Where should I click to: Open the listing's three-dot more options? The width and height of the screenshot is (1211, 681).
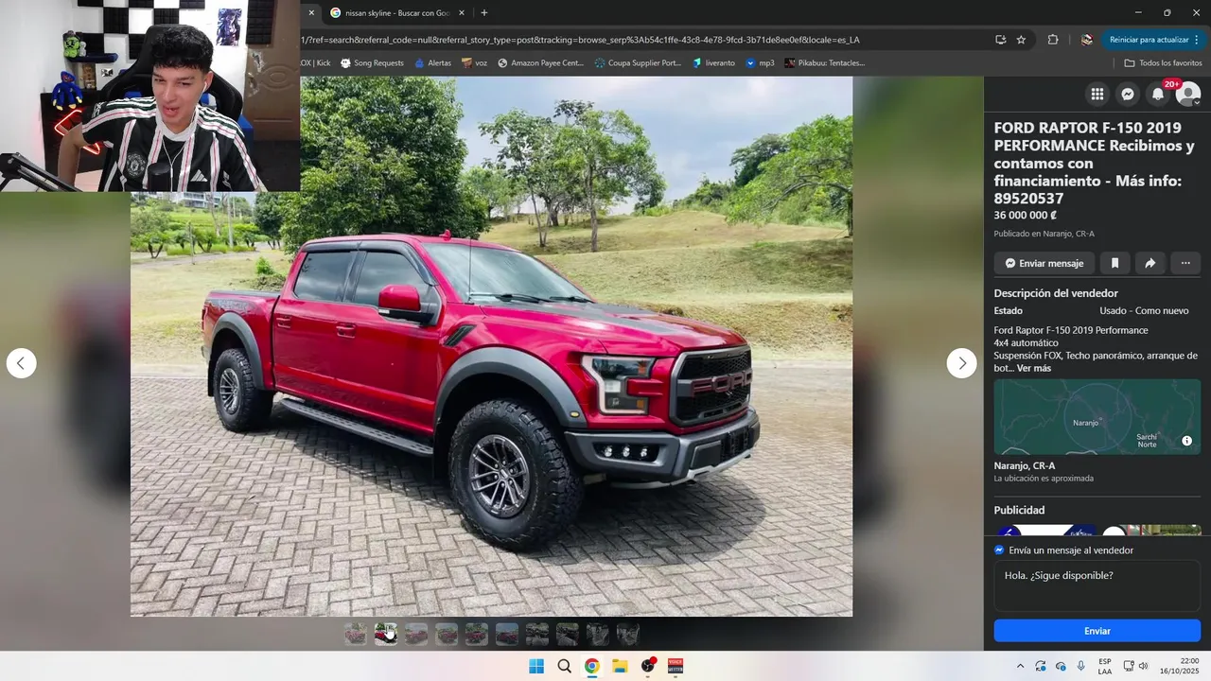point(1185,263)
